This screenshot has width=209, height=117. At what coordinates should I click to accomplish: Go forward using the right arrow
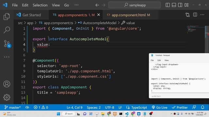coord(104,5)
